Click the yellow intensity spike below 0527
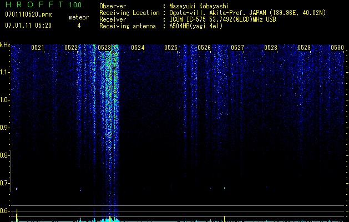The image size is (349, 222). [224, 219]
